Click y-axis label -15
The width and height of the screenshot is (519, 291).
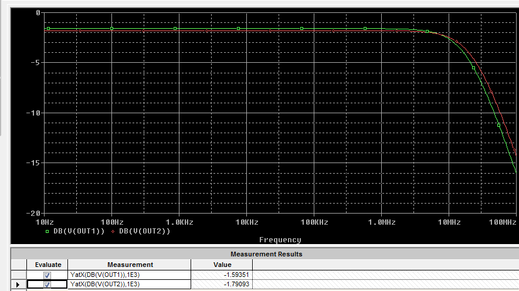point(33,163)
